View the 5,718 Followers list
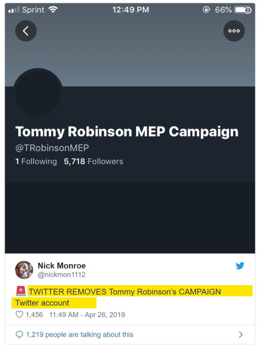The width and height of the screenshot is (258, 346). 94,161
